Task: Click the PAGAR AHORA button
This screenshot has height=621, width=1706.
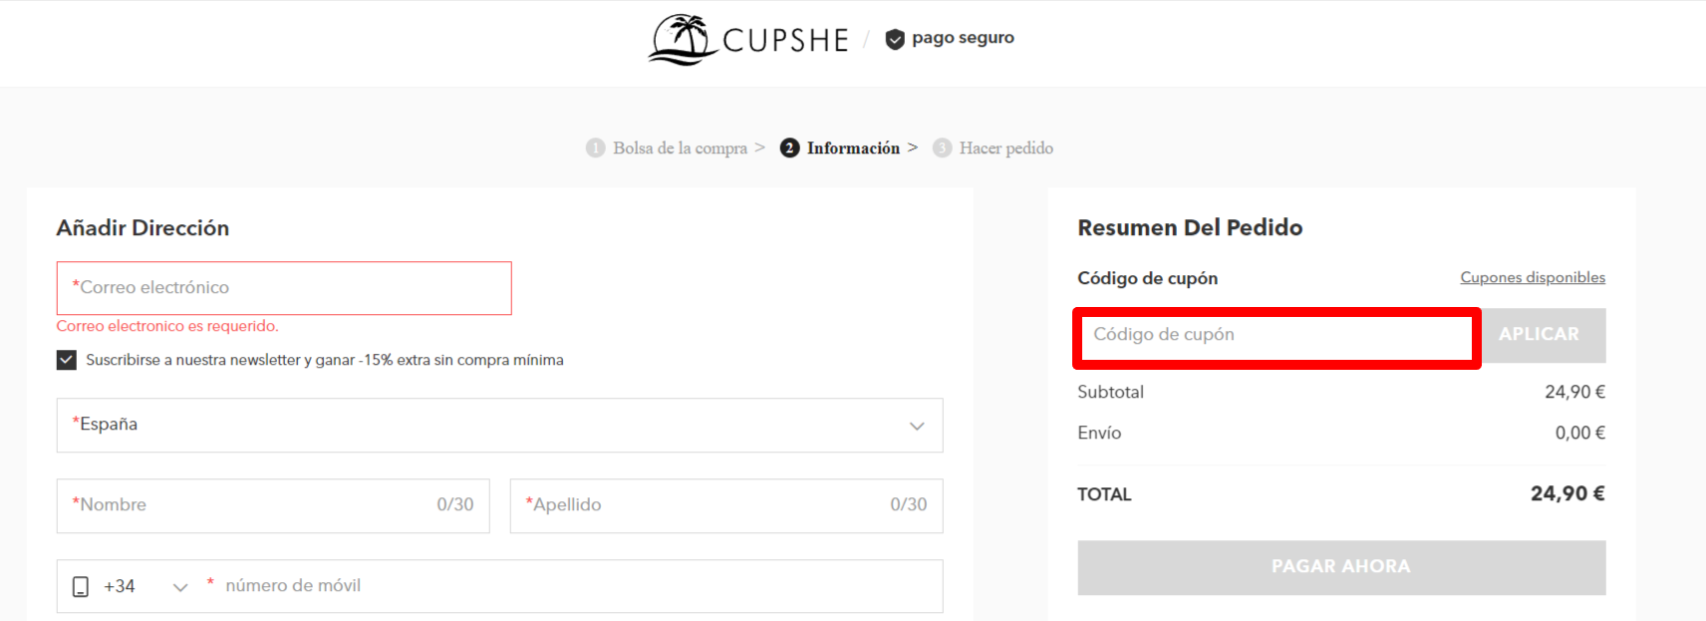Action: click(1341, 567)
